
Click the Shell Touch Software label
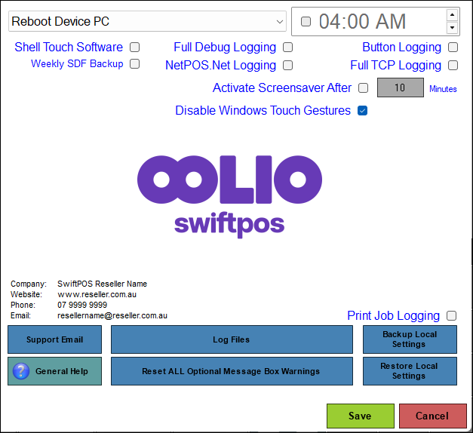69,47
